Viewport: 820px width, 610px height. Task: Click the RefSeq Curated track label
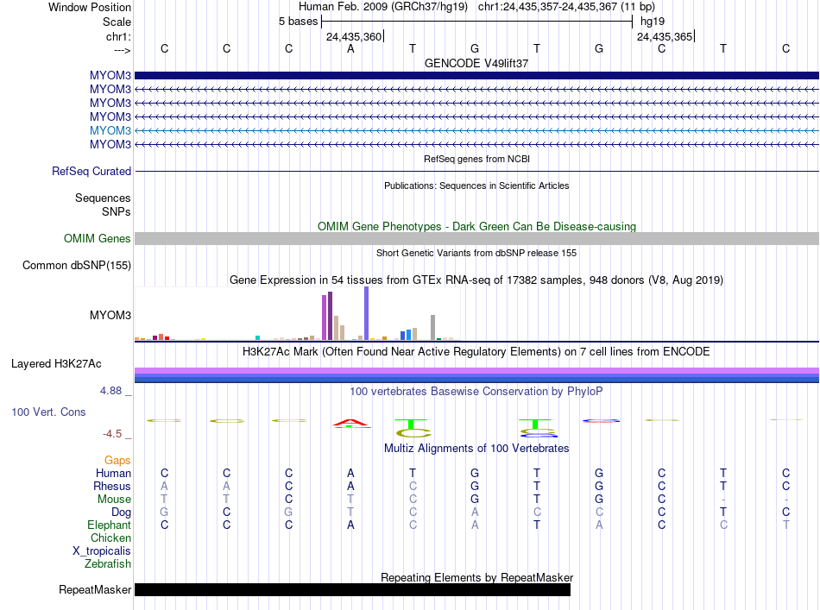(91, 171)
